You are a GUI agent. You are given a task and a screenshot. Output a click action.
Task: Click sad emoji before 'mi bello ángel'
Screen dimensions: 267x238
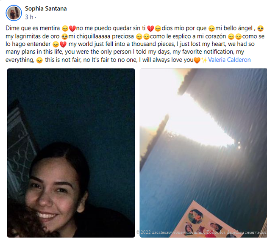click(211, 28)
